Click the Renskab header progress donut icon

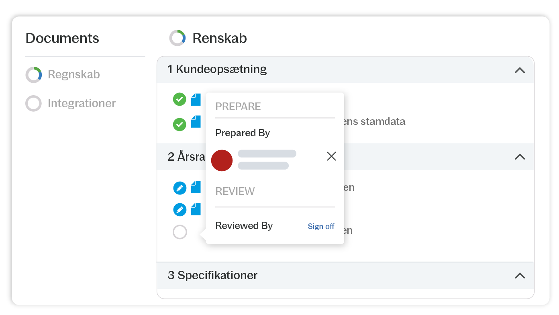click(177, 38)
